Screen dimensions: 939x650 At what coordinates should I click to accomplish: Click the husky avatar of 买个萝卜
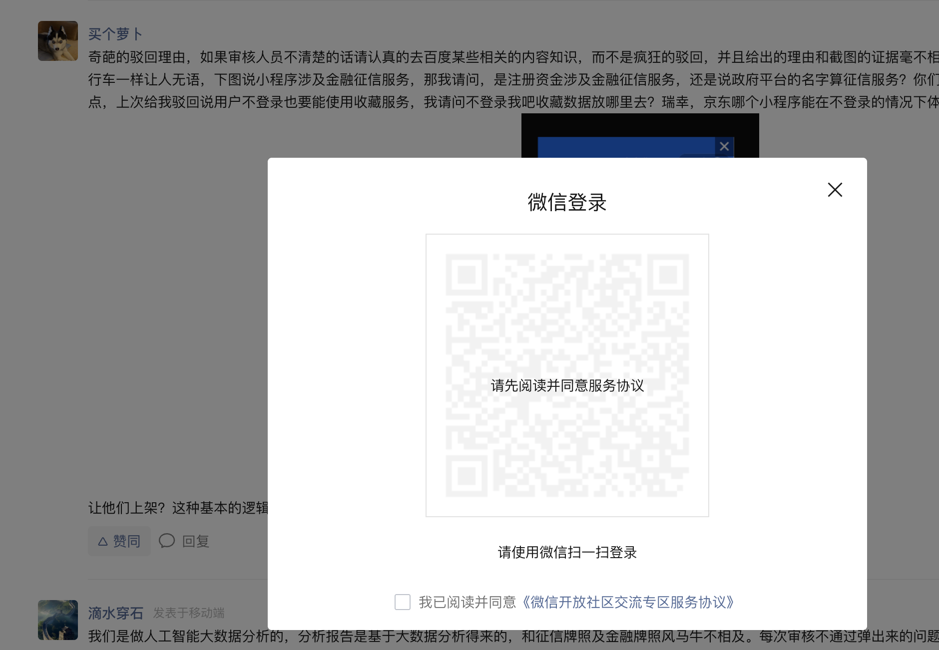[58, 41]
